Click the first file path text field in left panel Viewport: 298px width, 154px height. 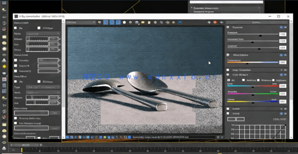click(31, 113)
